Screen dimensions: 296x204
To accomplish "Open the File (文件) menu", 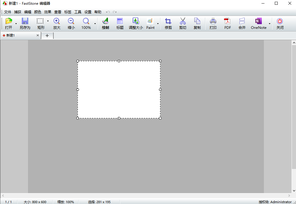I will coord(8,12).
